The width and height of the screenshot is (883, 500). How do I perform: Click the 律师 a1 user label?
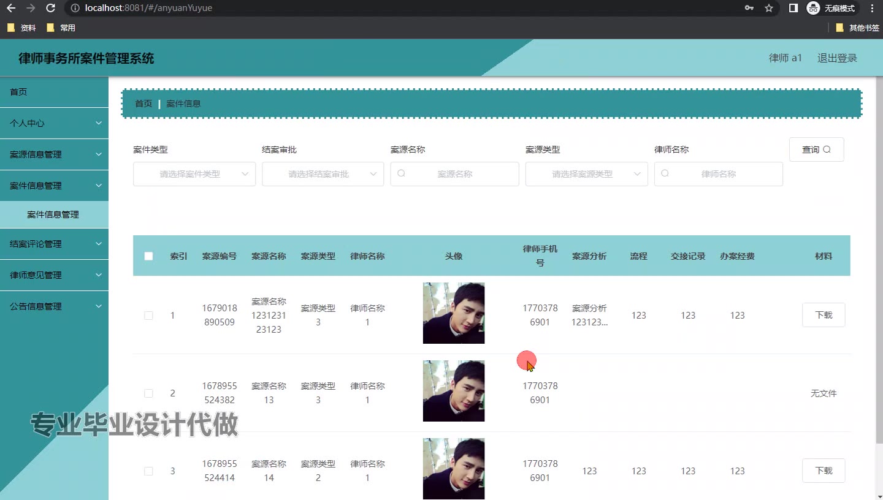click(786, 58)
